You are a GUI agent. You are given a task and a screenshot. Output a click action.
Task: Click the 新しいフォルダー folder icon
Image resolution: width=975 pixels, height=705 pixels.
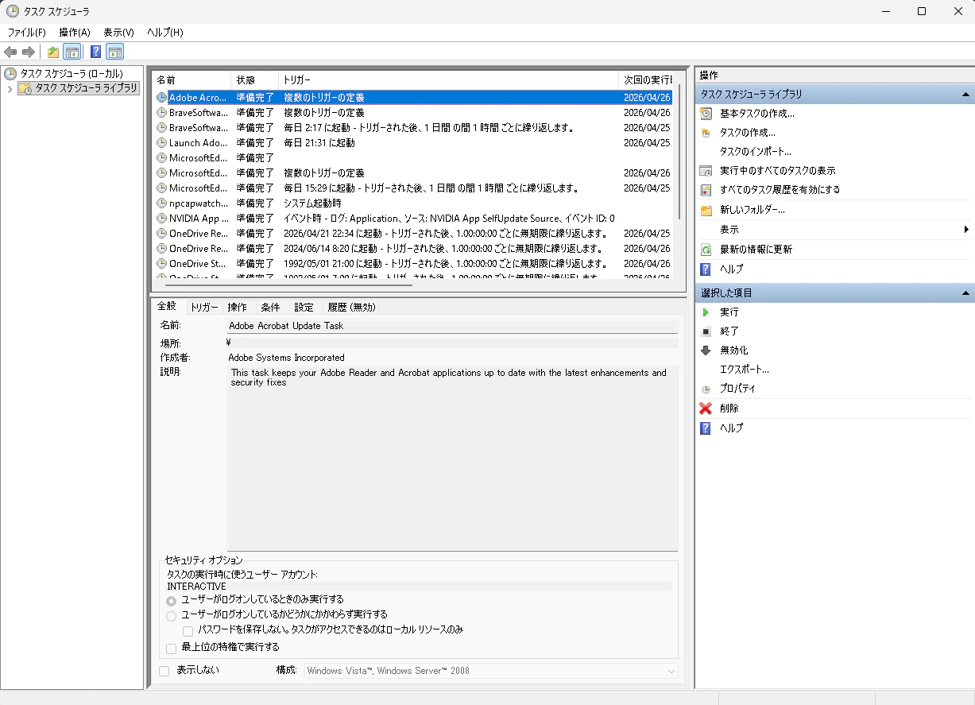pyautogui.click(x=706, y=210)
